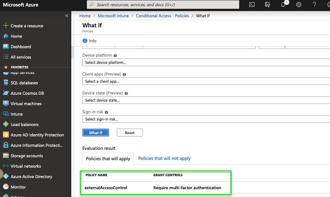This screenshot has height=197, width=330.
Task: Click the Sign-in risk info tooltip icon
Action: point(106,112)
